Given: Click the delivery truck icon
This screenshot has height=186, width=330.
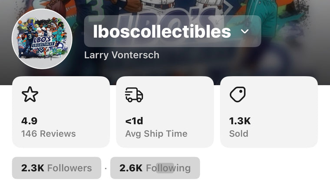Looking at the screenshot, I should point(134,94).
